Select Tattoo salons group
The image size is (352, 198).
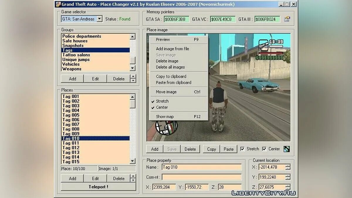96,55
